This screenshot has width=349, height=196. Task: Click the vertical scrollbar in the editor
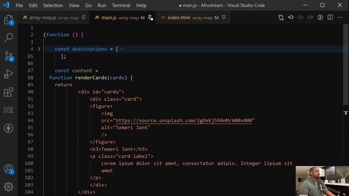coord(346,64)
